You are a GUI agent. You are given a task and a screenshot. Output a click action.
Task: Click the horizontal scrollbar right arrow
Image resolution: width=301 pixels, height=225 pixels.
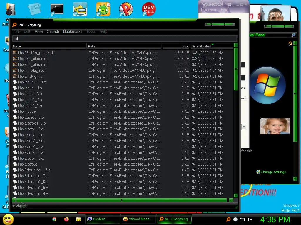[231, 200]
